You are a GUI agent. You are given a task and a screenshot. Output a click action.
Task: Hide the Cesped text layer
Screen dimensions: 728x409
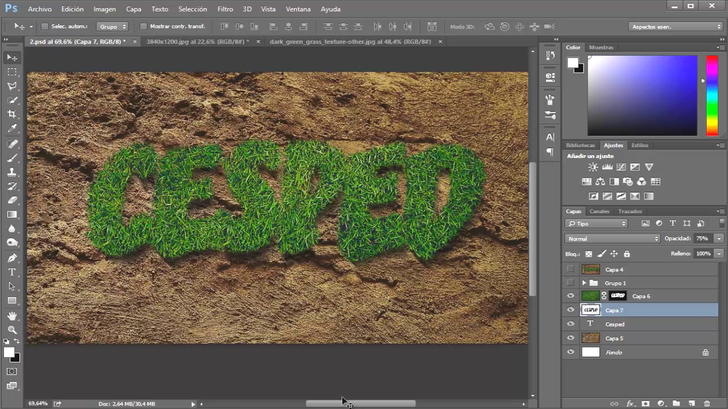click(x=570, y=324)
